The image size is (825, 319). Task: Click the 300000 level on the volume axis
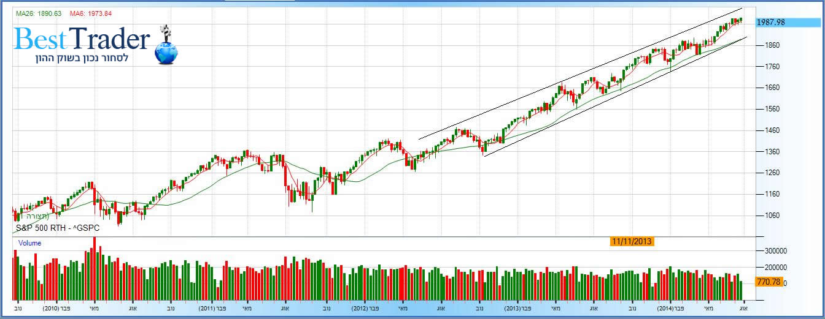(x=773, y=251)
